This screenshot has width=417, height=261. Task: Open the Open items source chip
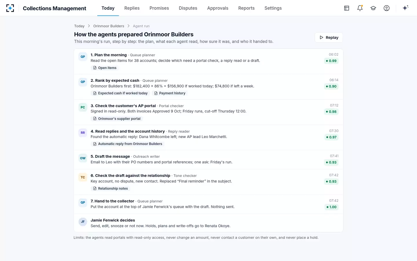pyautogui.click(x=105, y=68)
